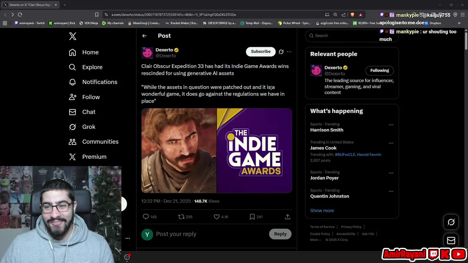Click share icon on the post
Screen dimensions: 468x263
(288, 217)
